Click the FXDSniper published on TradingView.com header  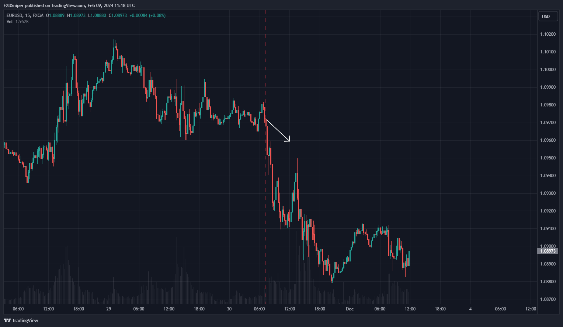[69, 6]
